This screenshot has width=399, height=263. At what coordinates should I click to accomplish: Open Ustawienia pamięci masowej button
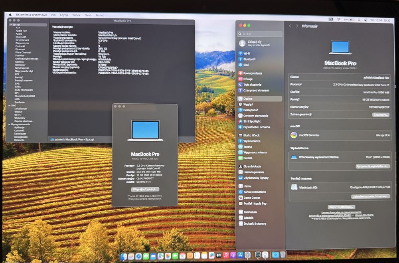(371, 196)
